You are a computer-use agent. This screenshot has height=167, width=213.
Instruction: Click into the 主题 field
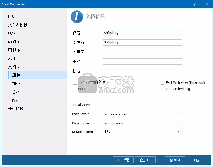tap(142, 62)
